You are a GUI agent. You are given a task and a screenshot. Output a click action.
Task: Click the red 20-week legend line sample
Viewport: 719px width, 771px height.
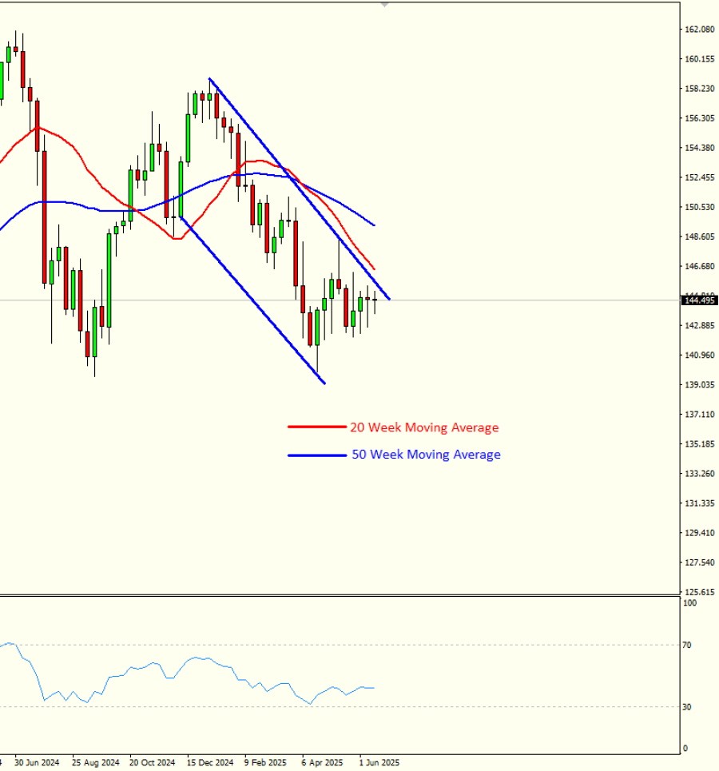[317, 427]
